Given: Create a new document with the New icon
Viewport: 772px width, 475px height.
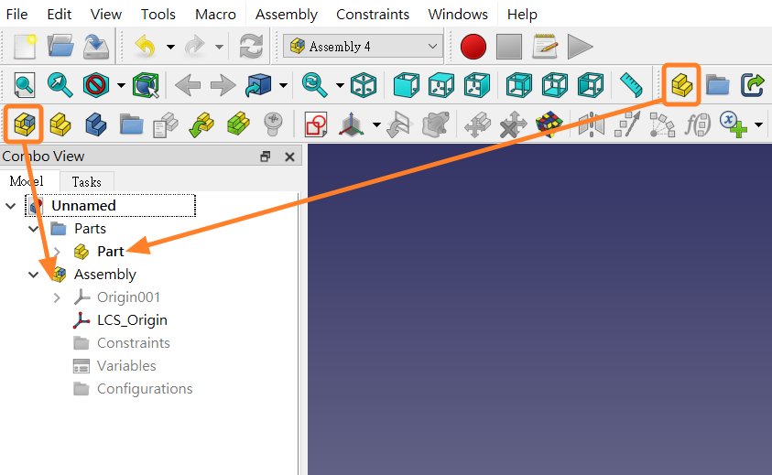Looking at the screenshot, I should point(25,47).
